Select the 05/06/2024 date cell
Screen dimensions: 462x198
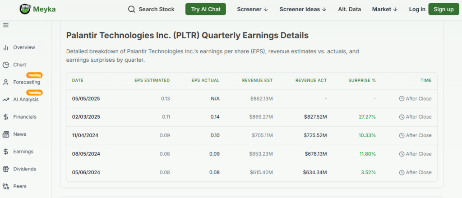click(x=86, y=172)
